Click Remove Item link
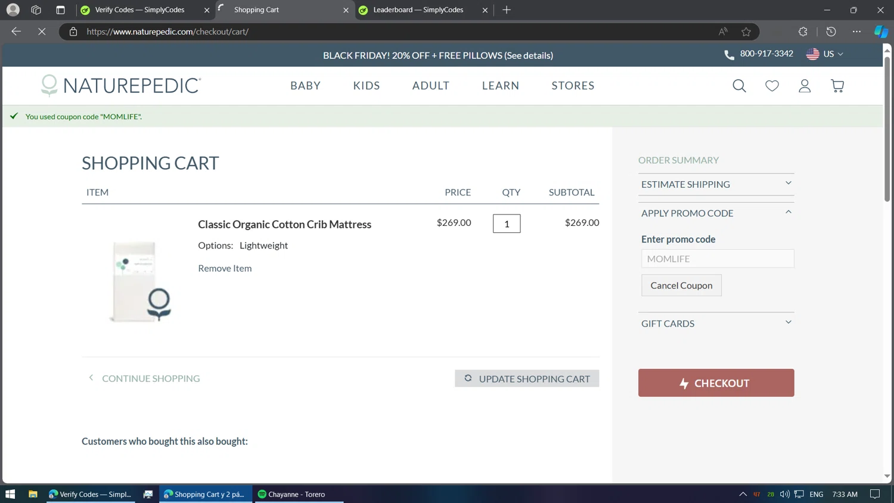 [225, 268]
